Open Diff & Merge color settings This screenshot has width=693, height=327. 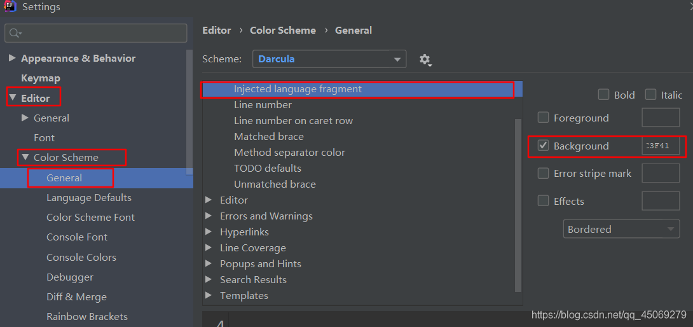[76, 297]
